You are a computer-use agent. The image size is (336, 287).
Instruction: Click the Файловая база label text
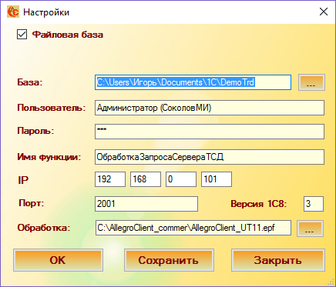click(x=68, y=35)
